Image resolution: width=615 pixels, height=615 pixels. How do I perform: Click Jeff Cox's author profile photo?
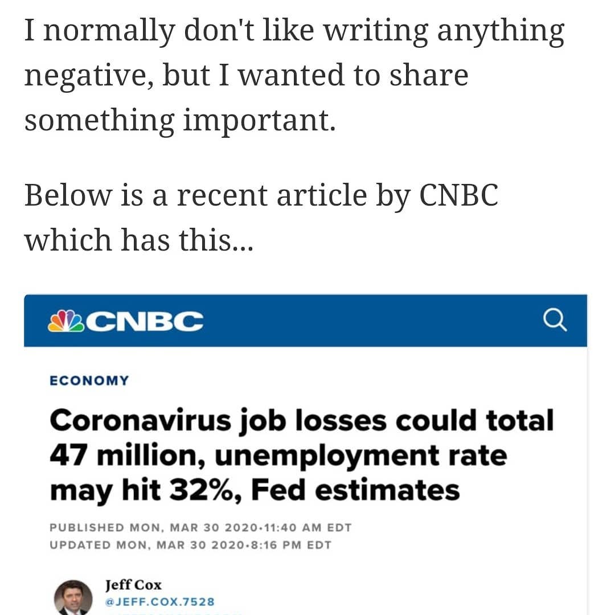(x=73, y=599)
